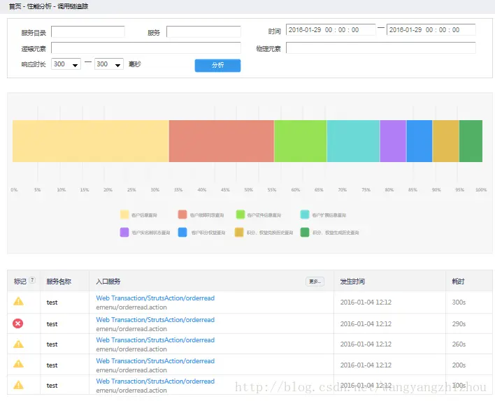The image size is (495, 401).
Task: Click the 更多 button in 入口服务 header
Action: pos(315,282)
